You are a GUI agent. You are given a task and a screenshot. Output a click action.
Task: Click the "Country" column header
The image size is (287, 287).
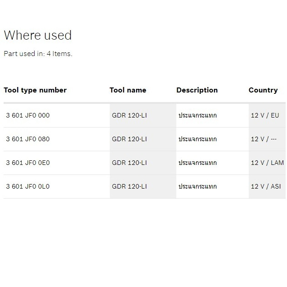click(x=263, y=90)
